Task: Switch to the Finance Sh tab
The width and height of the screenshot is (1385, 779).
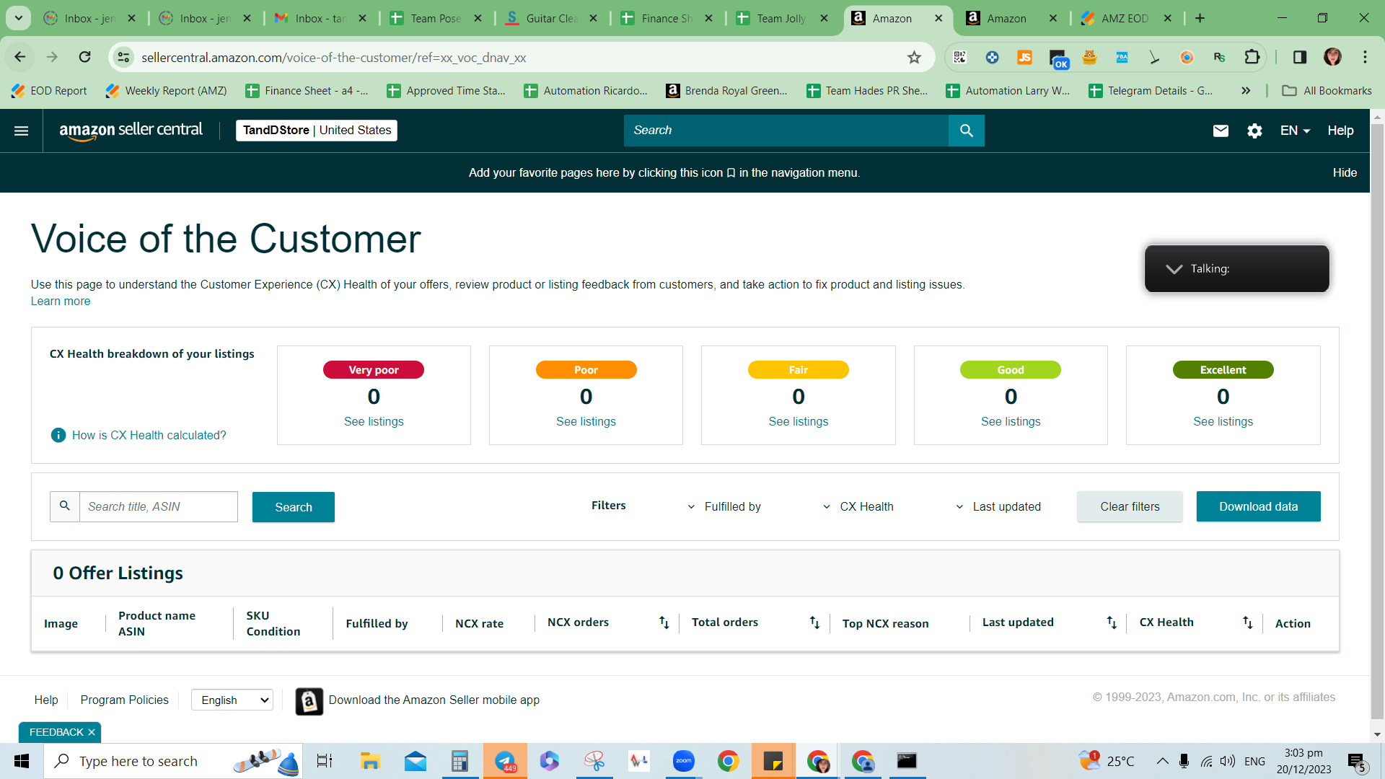Action: [x=667, y=18]
